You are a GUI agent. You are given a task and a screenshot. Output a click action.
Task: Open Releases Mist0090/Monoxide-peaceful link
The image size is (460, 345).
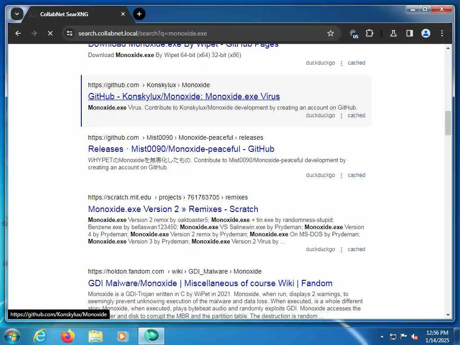coord(181,149)
